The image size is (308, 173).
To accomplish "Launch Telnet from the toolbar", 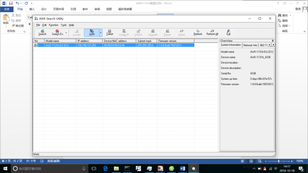I will (109, 33).
